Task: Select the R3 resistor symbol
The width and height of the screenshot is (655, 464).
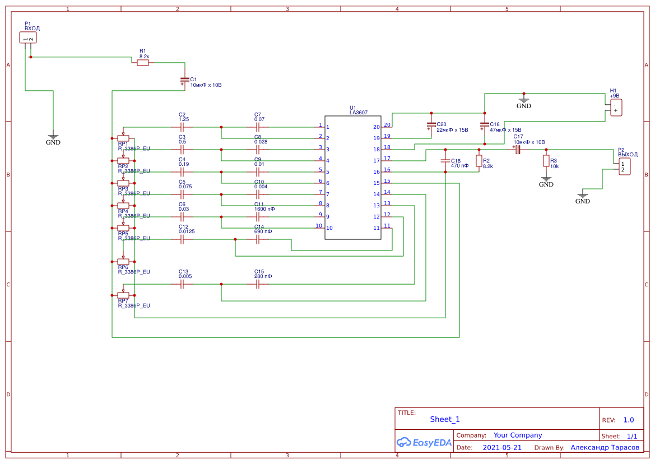Action: click(x=546, y=161)
